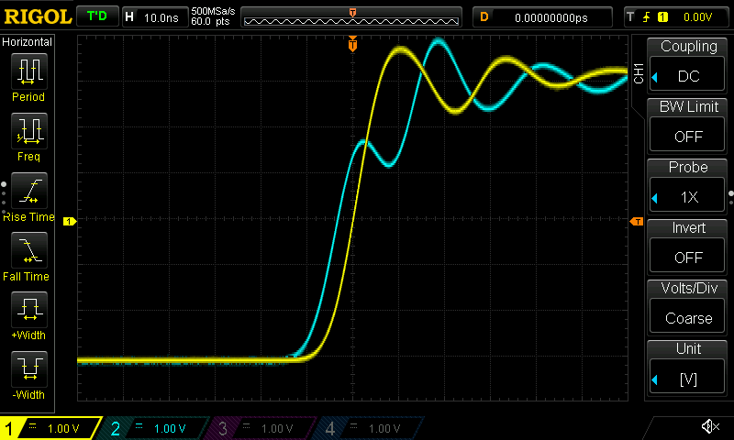Click the yellow channel 1 trigger source badge
This screenshot has width=734, height=440.
(x=662, y=17)
